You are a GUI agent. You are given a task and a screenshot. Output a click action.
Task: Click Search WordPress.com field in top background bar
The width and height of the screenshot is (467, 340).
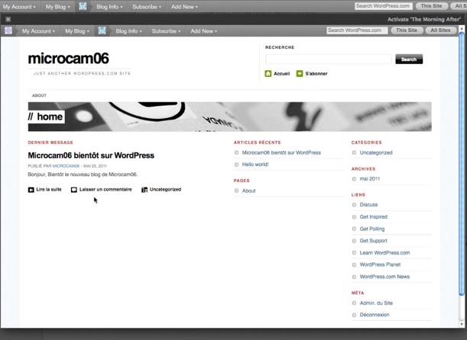384,6
